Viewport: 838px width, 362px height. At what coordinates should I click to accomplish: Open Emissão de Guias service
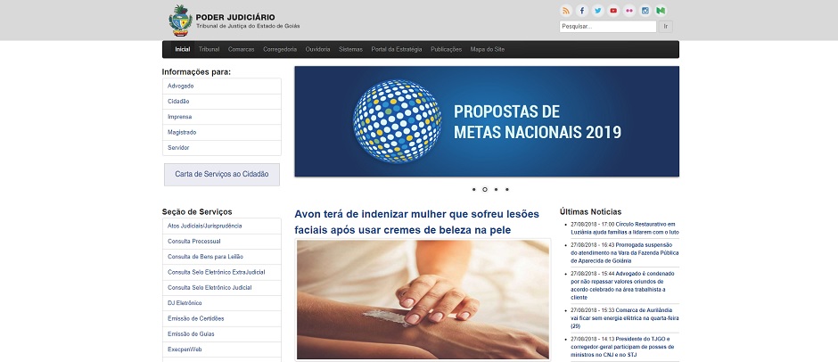tap(222, 334)
